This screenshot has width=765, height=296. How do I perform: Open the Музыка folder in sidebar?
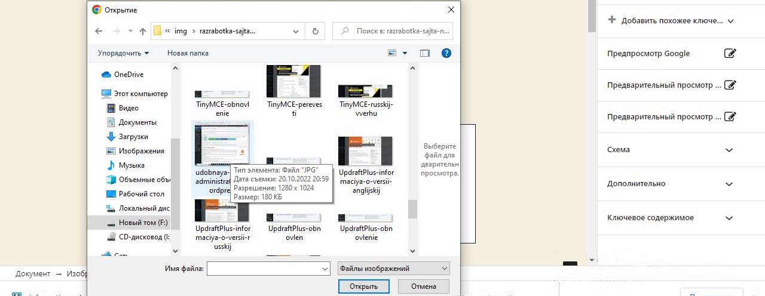tap(131, 165)
